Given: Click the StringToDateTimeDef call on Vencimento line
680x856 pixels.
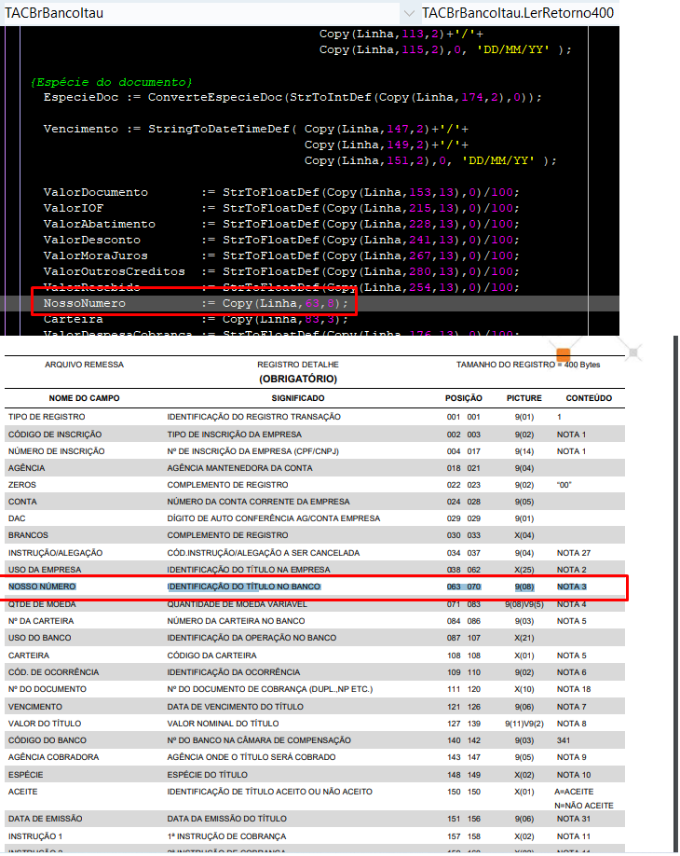Looking at the screenshot, I should coord(219,130).
